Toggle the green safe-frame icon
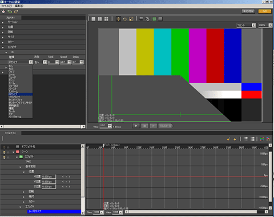This screenshot has width=274, height=217. 154,19
